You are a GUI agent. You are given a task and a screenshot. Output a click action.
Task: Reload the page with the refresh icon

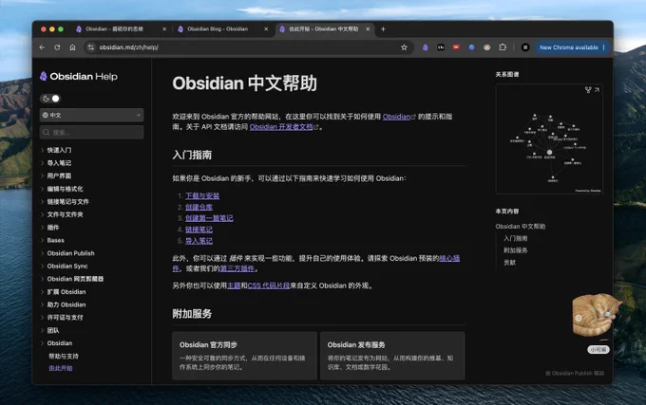(x=57, y=47)
